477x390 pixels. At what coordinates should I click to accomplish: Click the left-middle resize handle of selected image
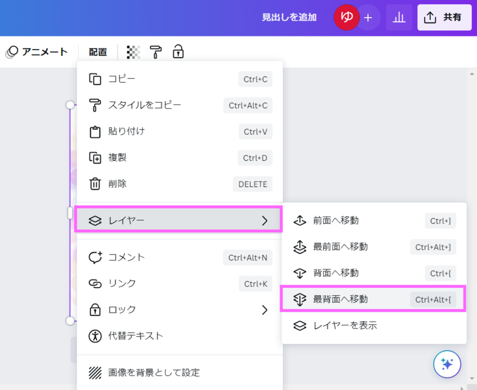(x=70, y=213)
